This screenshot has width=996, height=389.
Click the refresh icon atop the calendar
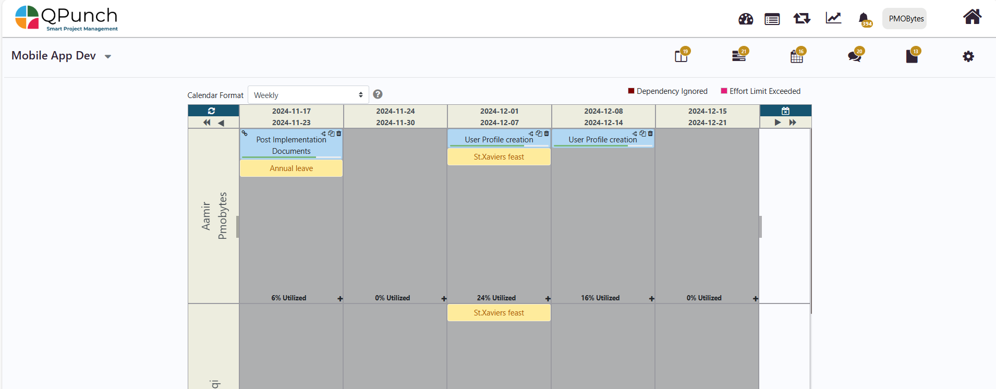[211, 111]
